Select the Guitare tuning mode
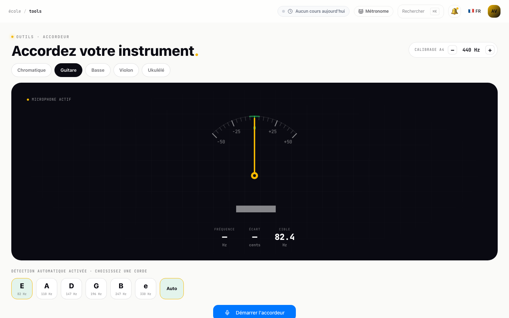 [x=68, y=70]
